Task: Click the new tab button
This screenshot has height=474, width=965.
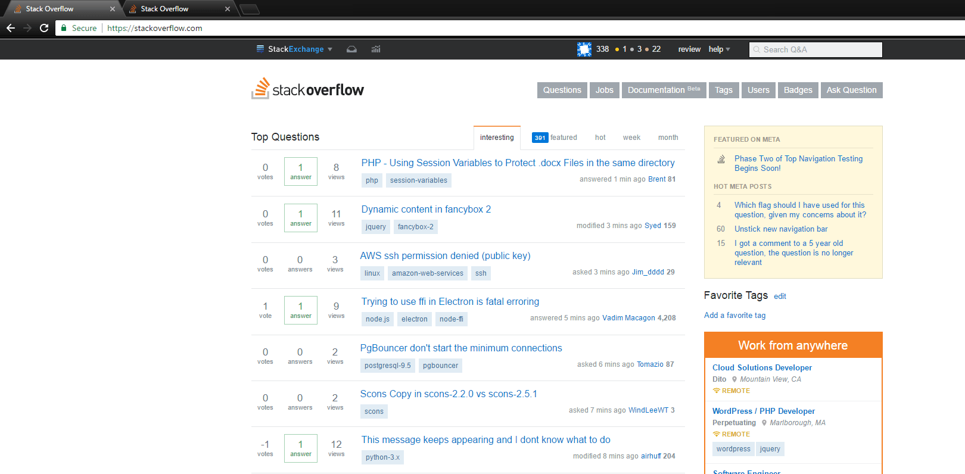Action: (250, 9)
